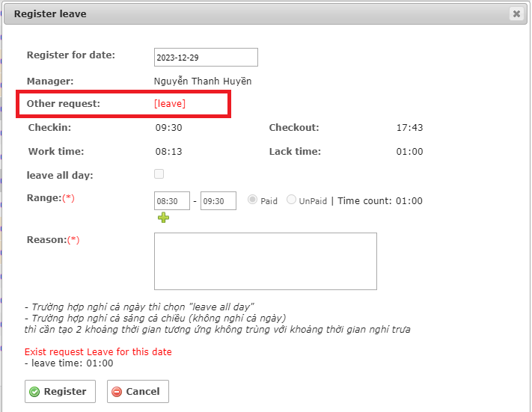Close the Register leave dialog
The image size is (532, 412).
tap(516, 14)
